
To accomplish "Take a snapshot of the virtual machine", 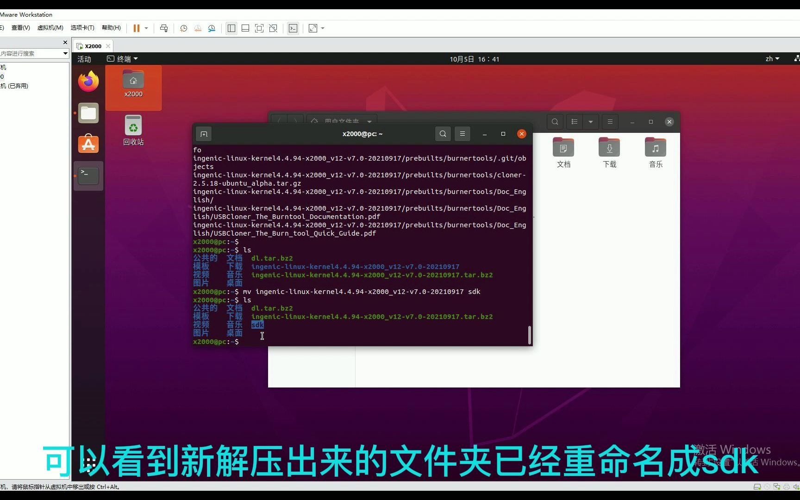I will (184, 28).
